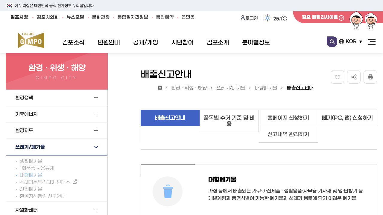Print the page with printer icon

click(x=370, y=77)
